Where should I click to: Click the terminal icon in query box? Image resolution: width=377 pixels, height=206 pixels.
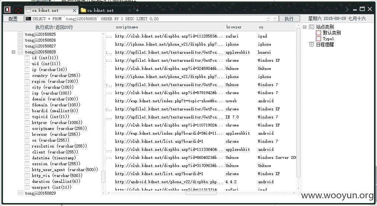[x=28, y=18]
